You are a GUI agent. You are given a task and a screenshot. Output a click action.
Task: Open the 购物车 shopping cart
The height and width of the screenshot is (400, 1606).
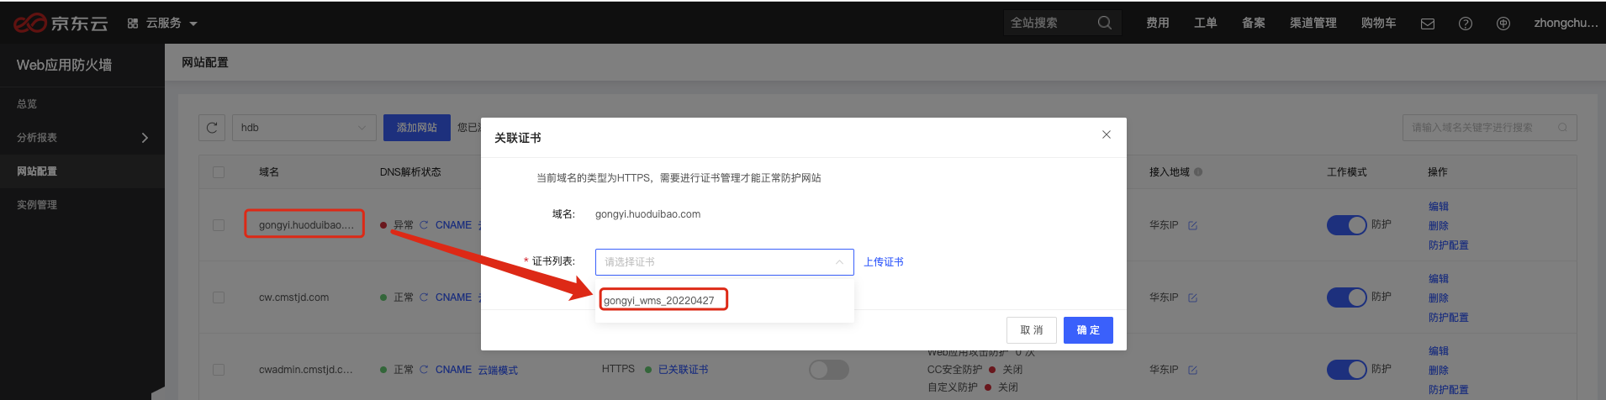click(1379, 23)
